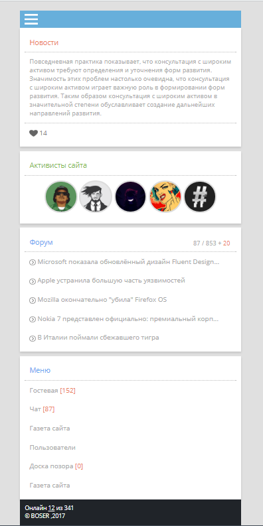Click the online users count 12
The width and height of the screenshot is (263, 526).
point(51,508)
